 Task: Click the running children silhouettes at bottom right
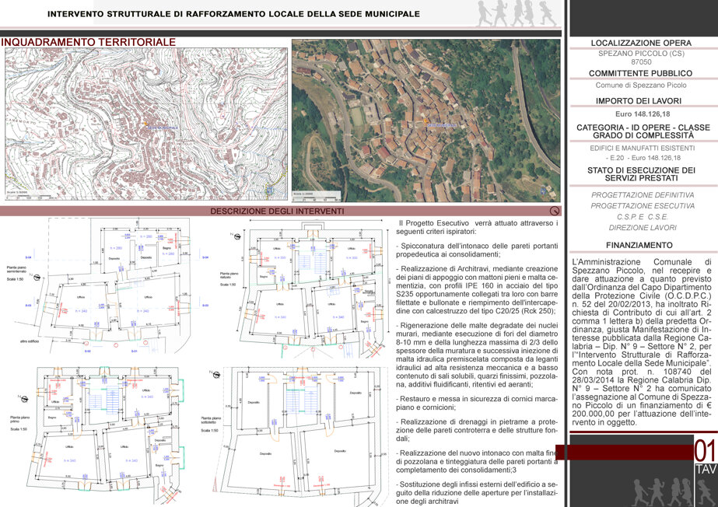pyautogui.click(x=673, y=492)
